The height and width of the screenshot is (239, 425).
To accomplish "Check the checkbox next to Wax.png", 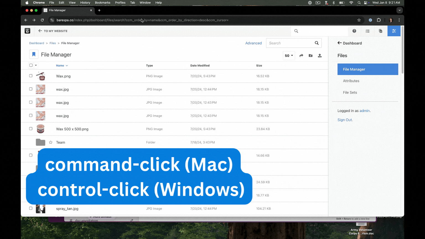I will pyautogui.click(x=31, y=76).
